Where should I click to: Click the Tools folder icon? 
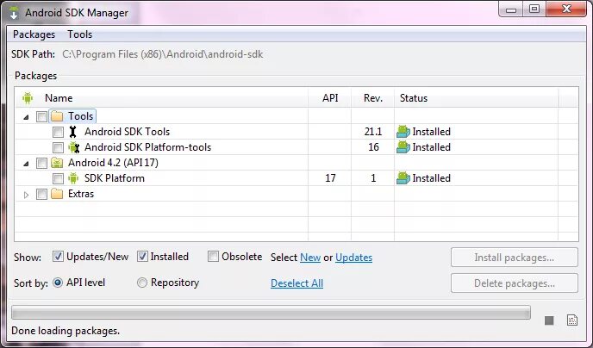pyautogui.click(x=57, y=116)
